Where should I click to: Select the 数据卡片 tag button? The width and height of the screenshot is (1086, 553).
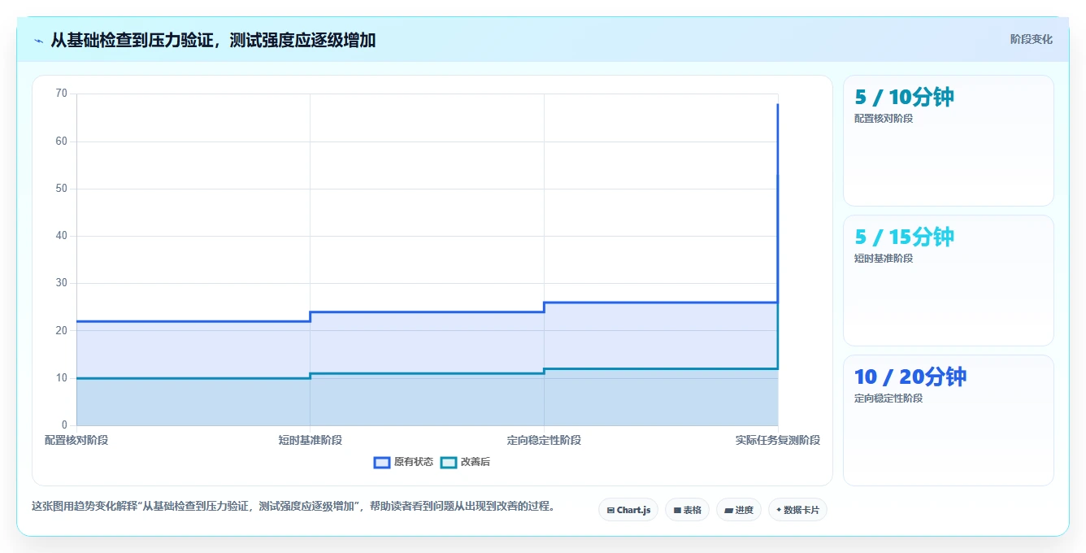tap(797, 510)
